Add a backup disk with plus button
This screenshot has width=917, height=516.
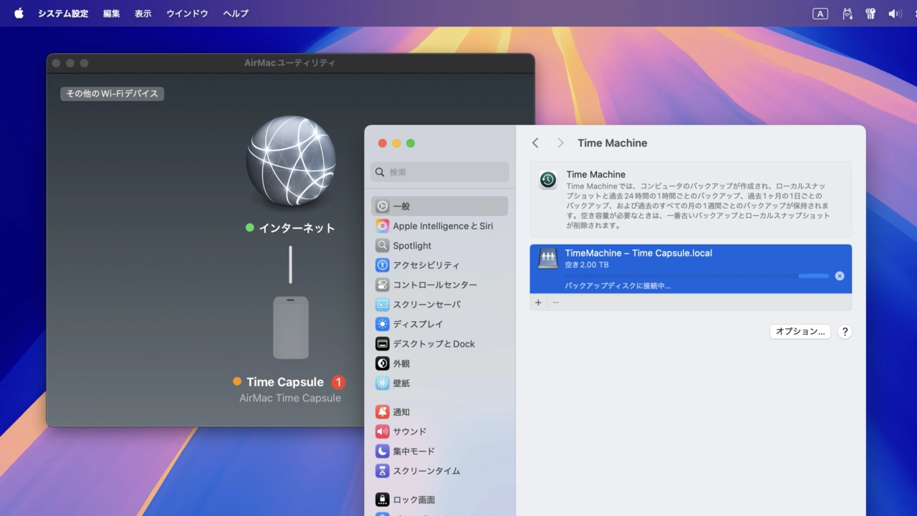coord(538,302)
